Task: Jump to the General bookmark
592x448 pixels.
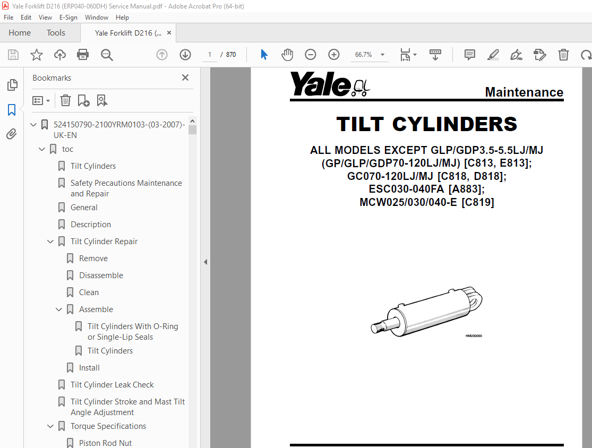Action: click(x=84, y=208)
